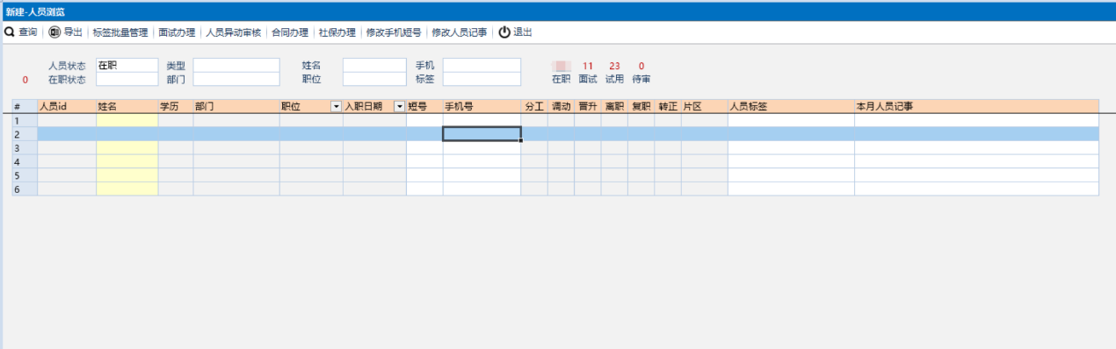Click the 部门 filter input field
This screenshot has width=1116, height=349.
click(236, 79)
